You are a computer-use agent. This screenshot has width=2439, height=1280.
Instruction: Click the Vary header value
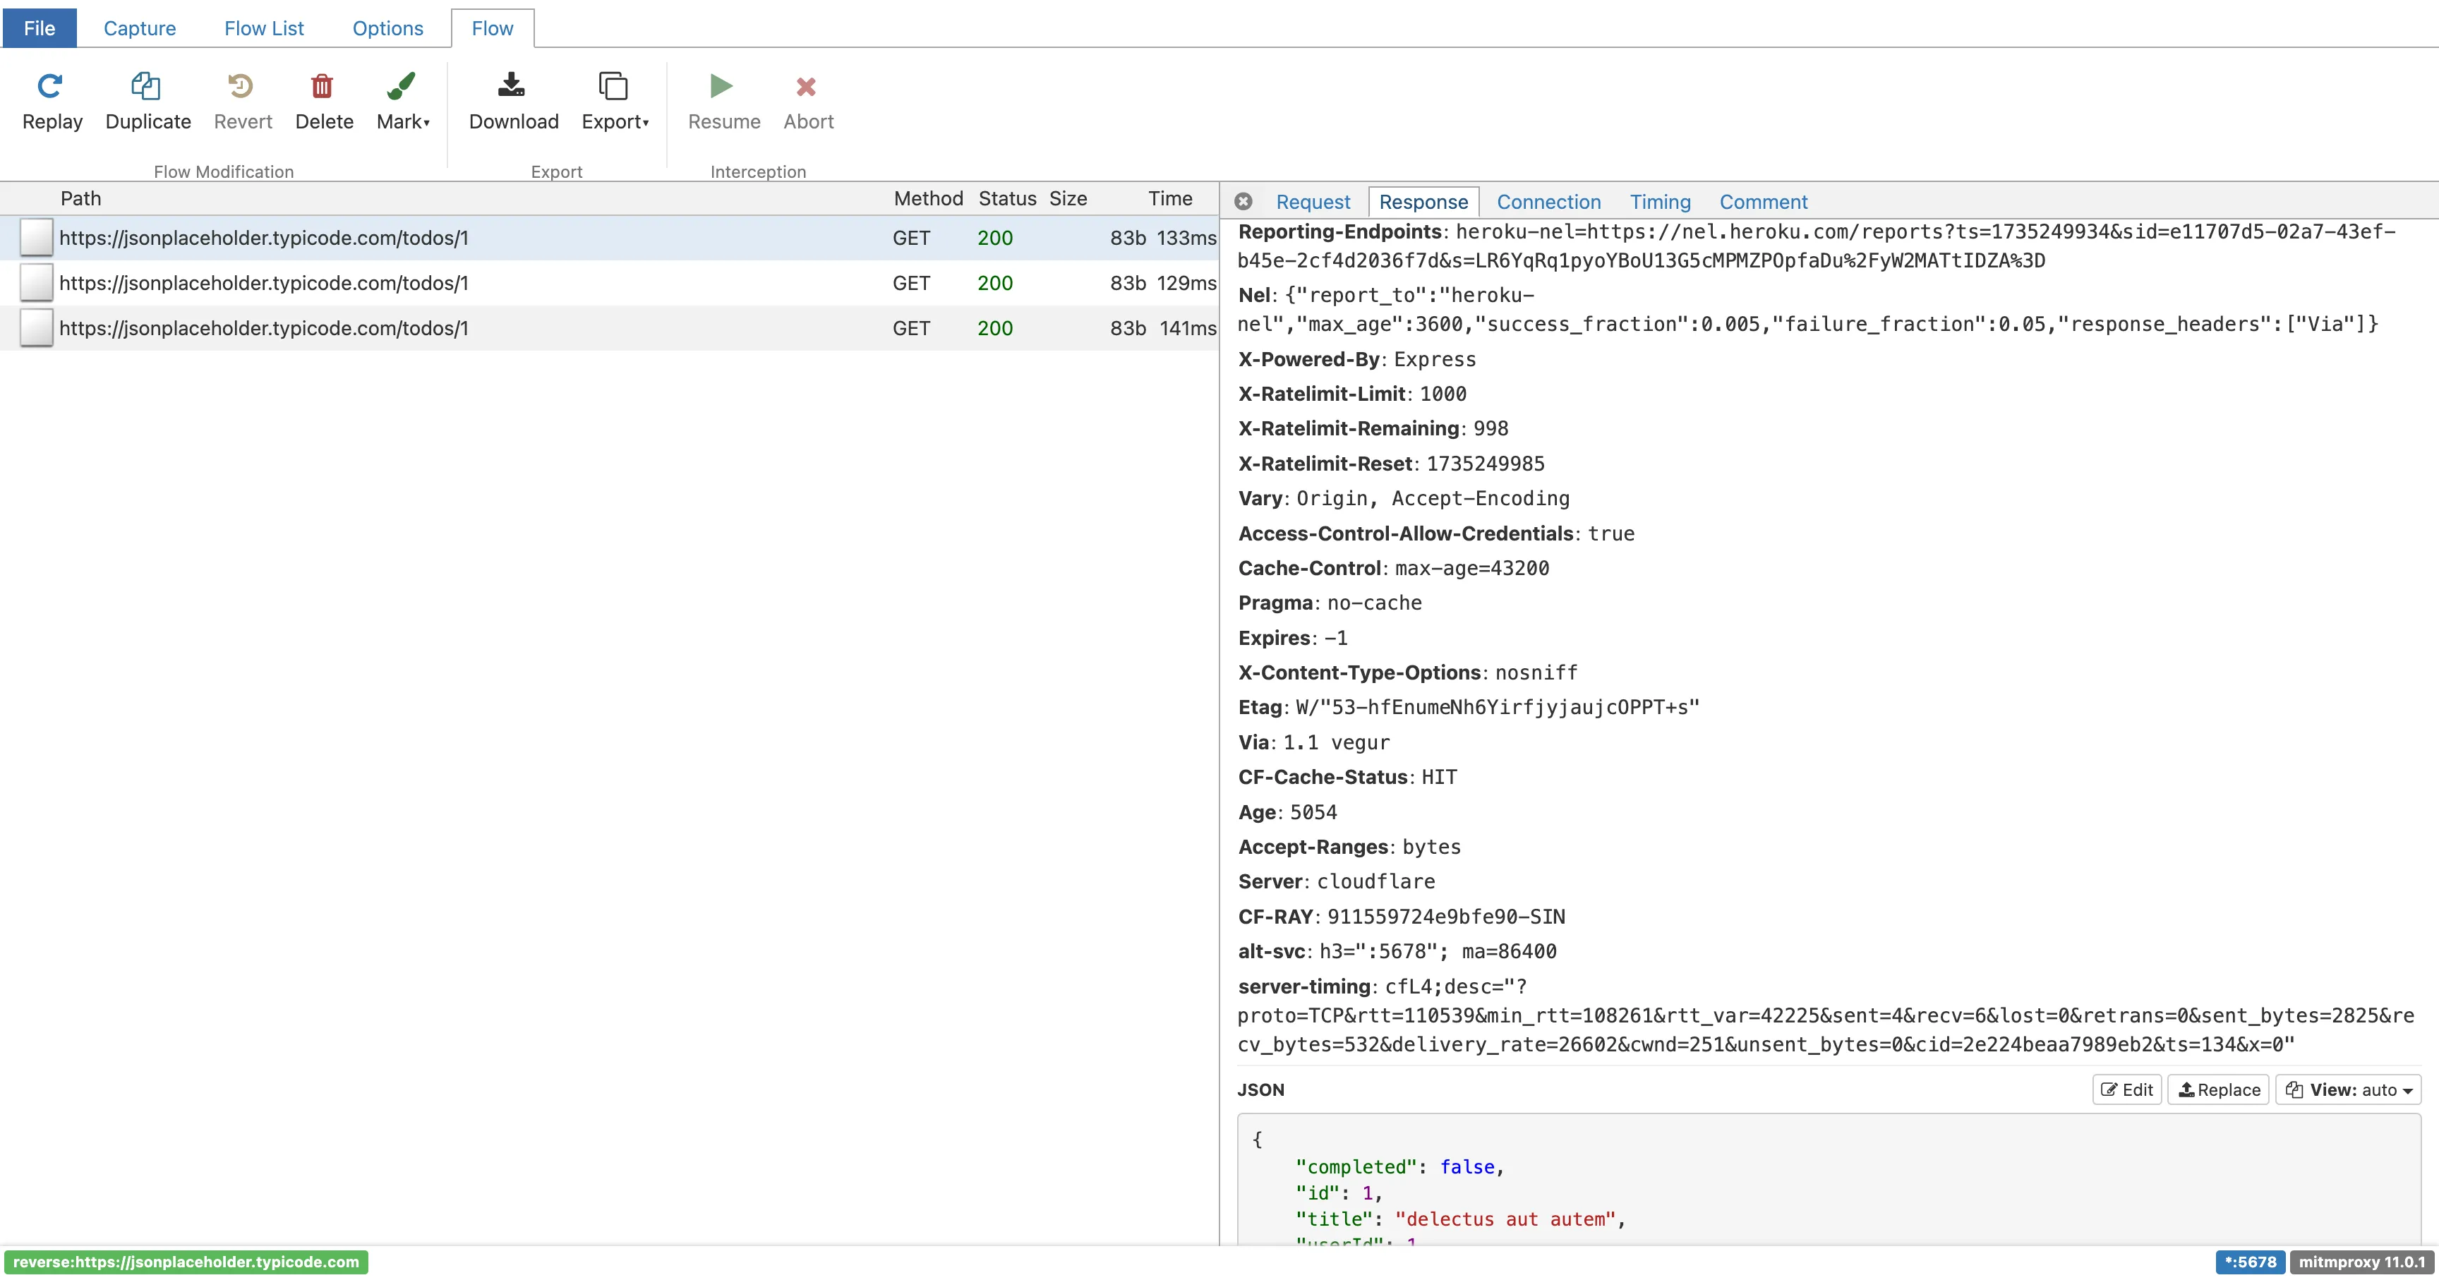tap(1433, 499)
